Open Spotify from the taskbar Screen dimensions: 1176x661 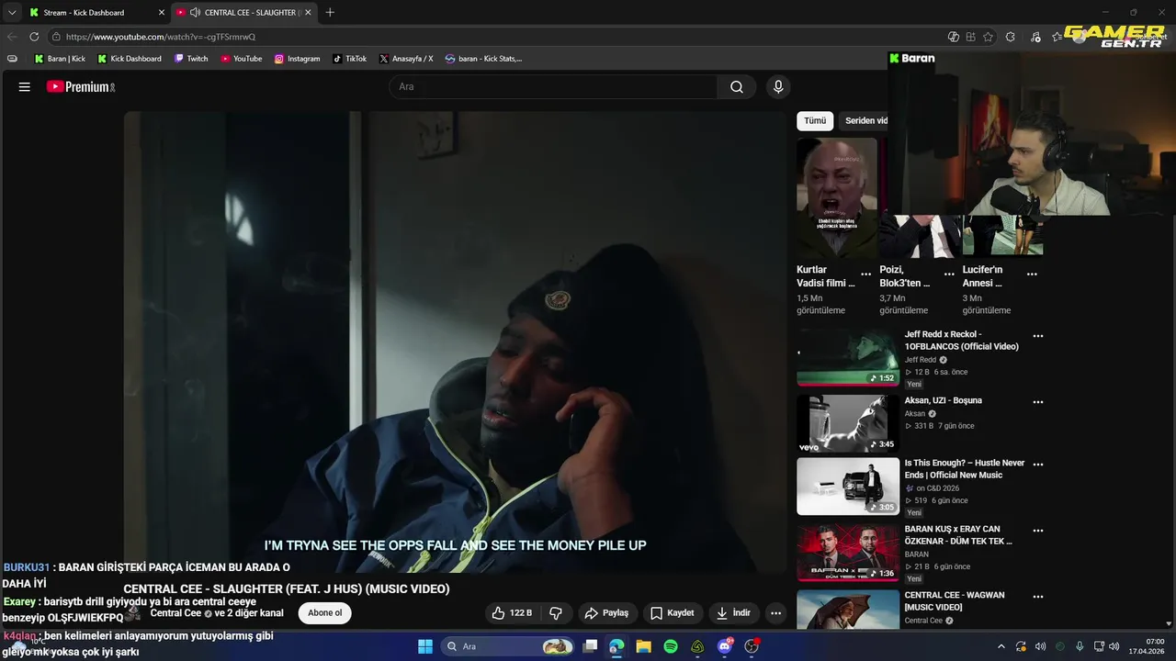671,646
